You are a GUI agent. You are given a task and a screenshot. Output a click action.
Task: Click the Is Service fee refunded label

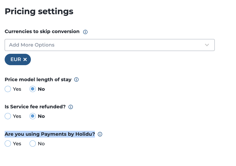coord(35,107)
